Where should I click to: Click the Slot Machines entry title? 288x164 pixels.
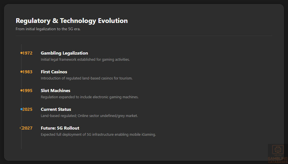point(55,91)
